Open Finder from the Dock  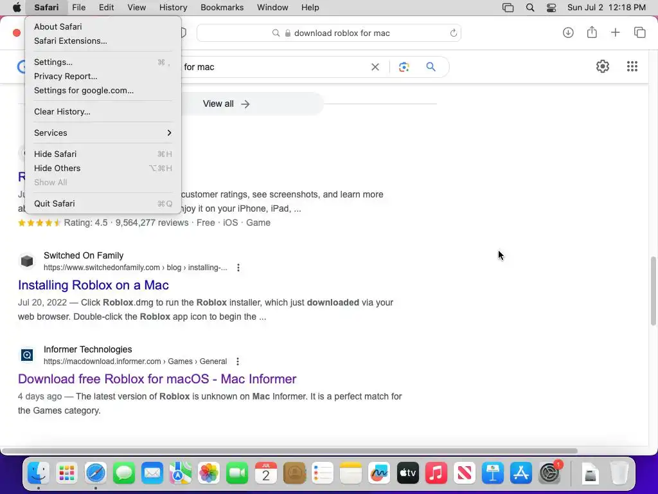[x=38, y=473]
